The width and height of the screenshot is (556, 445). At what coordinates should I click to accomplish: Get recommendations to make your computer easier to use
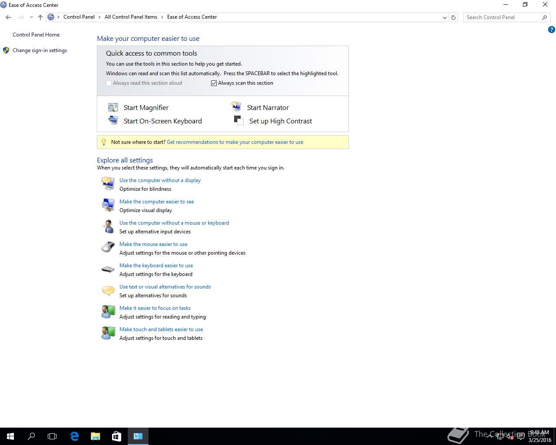(x=235, y=142)
